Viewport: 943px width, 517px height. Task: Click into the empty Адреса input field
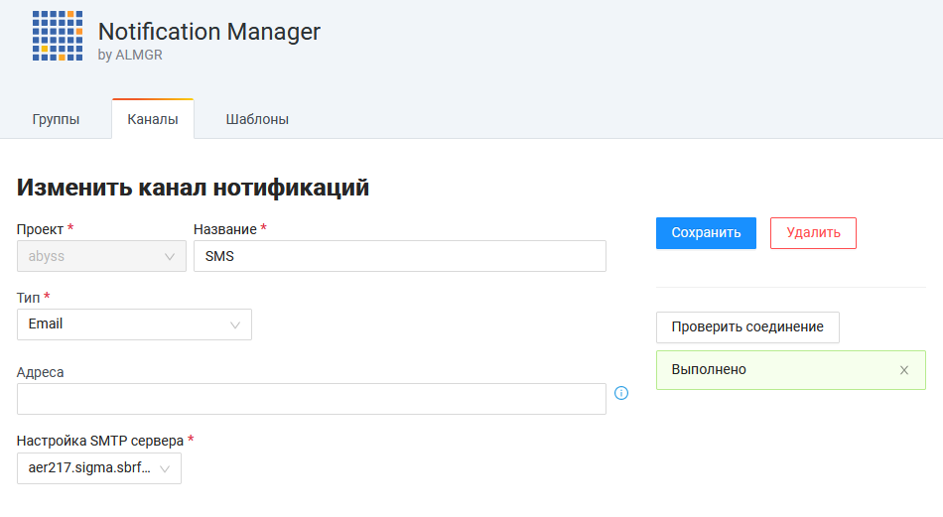(312, 399)
